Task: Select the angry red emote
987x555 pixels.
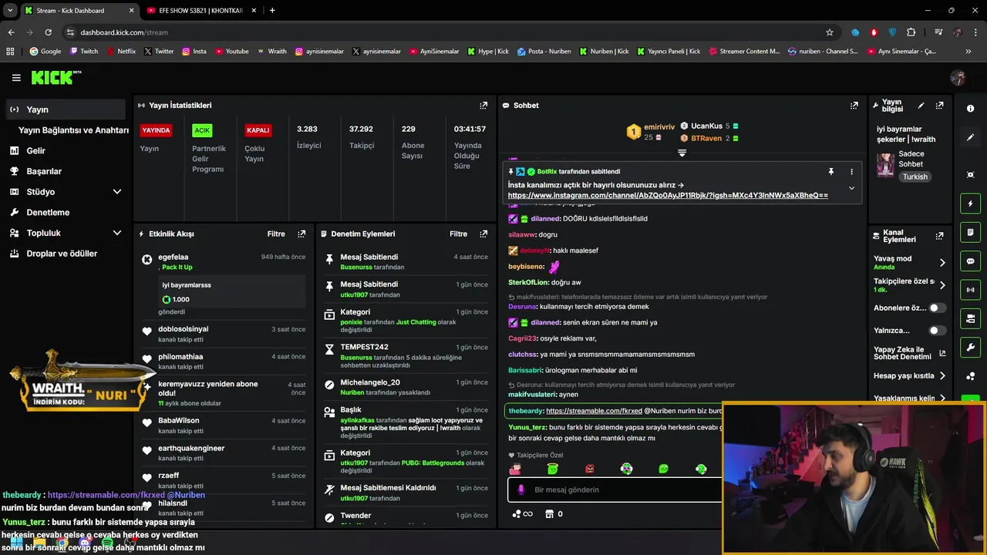Action: click(x=590, y=468)
